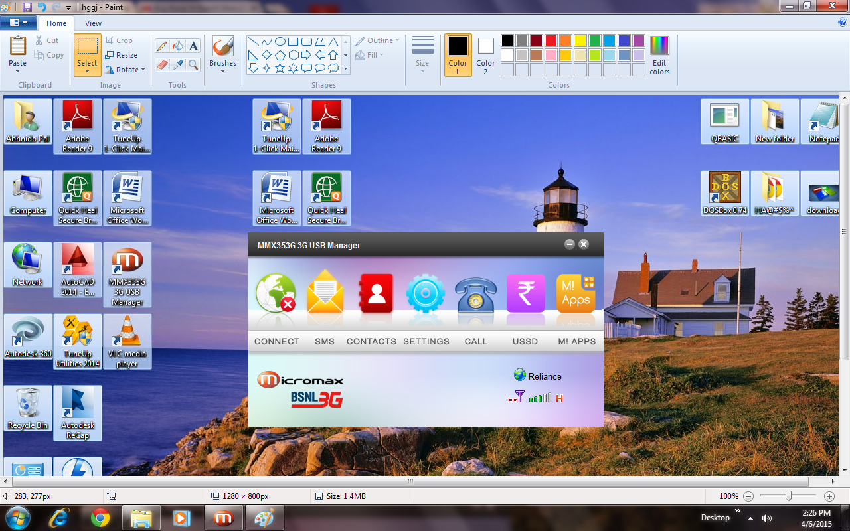Choose the Oval callout shape
The height and width of the screenshot is (531, 850).
point(320,68)
